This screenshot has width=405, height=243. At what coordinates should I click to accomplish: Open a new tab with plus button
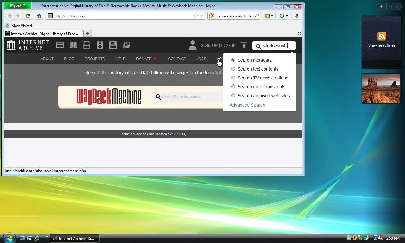88,34
